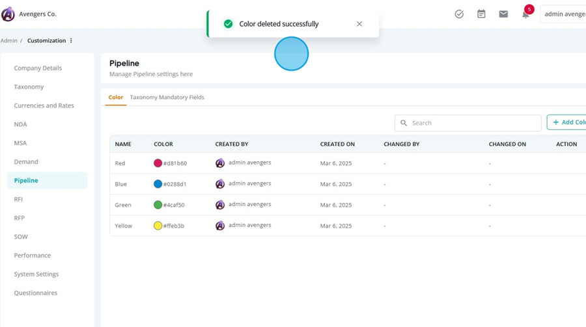Screen dimensions: 586x327
Task: Click the green success check icon in toast
Action: (228, 24)
